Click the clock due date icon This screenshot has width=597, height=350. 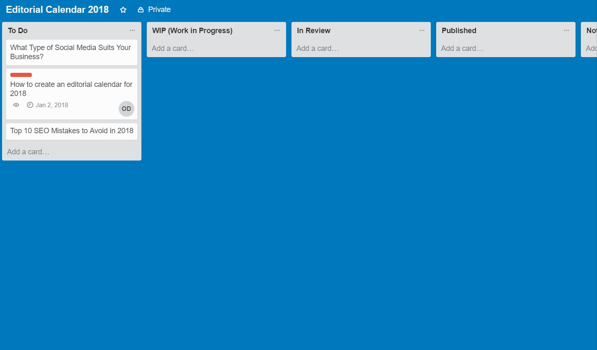[x=30, y=105]
